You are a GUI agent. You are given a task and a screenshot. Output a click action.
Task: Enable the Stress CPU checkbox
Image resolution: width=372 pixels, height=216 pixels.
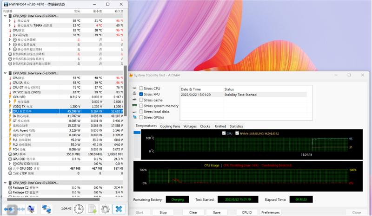click(141, 88)
